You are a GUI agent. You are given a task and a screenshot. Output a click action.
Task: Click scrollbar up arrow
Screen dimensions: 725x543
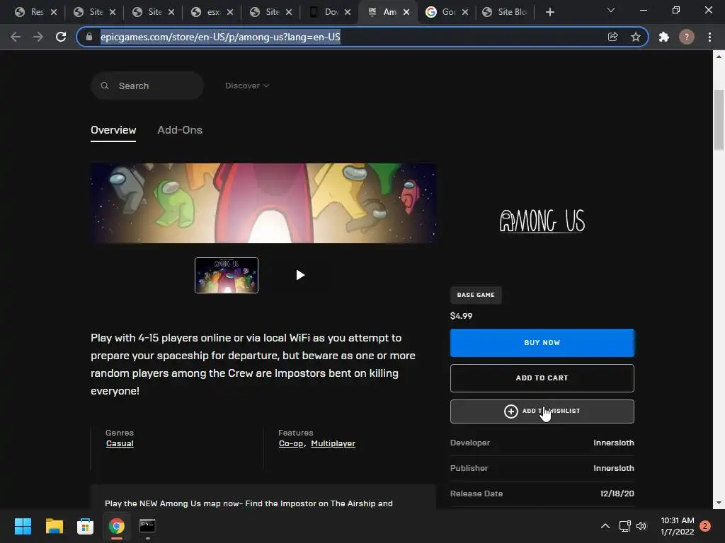[719, 57]
